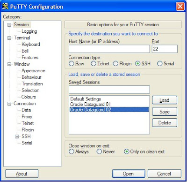This screenshot has height=182, width=187.
Task: Open Serial settings in category tree
Action: pyautogui.click(x=27, y=143)
